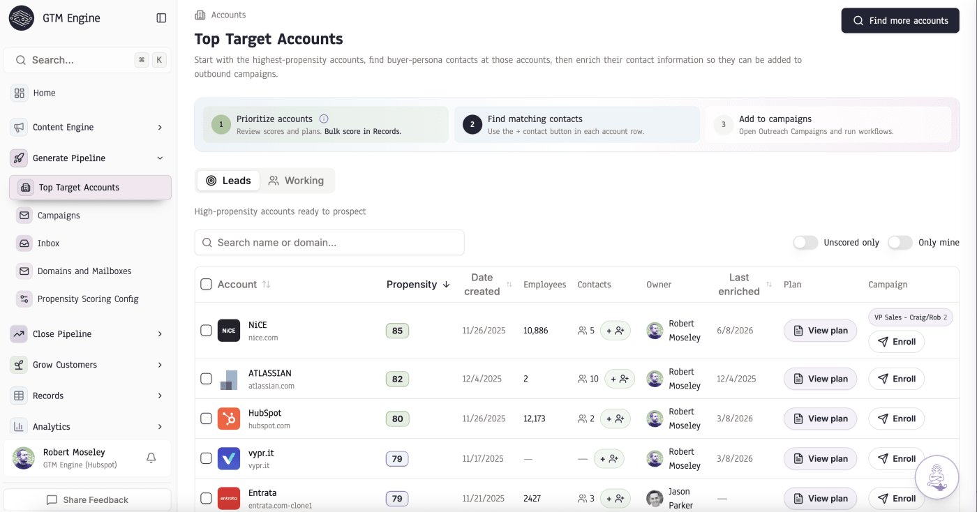Open the Share Feedback button
Screen dimensions: 977x512
click(87, 500)
